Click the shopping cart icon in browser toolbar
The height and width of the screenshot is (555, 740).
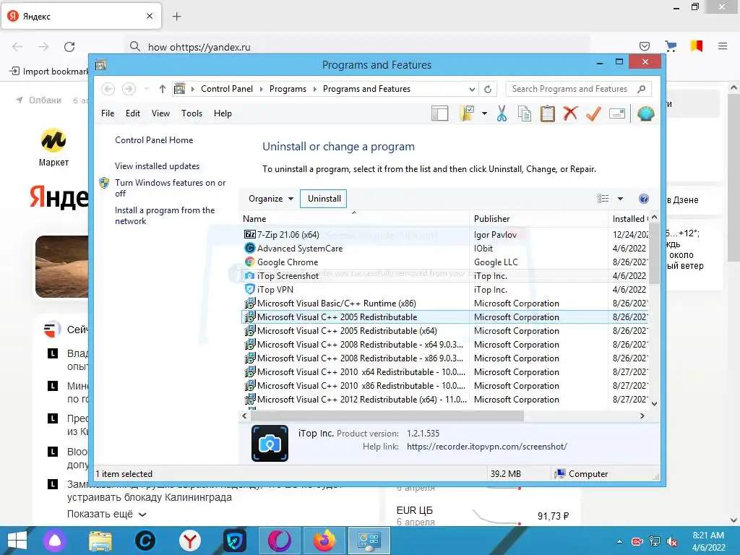[x=671, y=46]
